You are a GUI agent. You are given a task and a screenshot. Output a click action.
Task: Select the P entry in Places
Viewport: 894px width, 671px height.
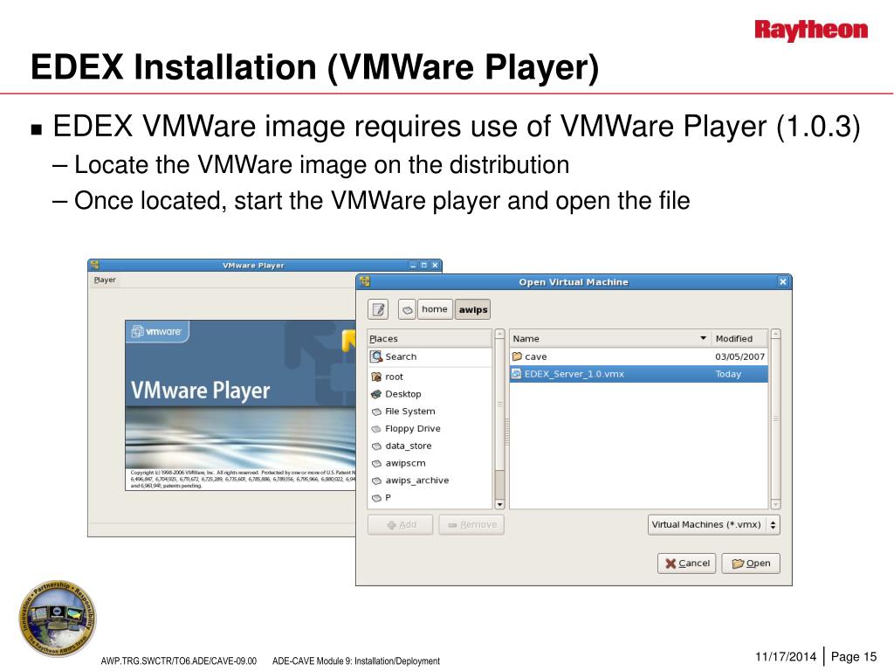coord(430,497)
